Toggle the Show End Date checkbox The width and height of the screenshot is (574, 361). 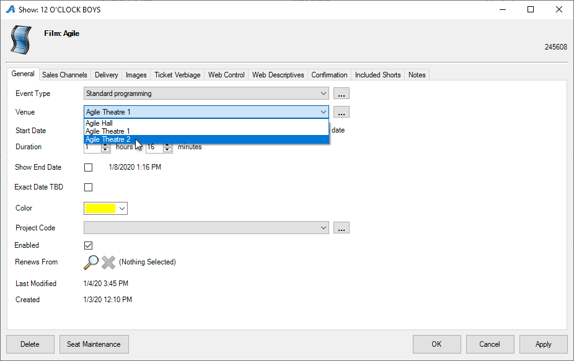pos(88,168)
